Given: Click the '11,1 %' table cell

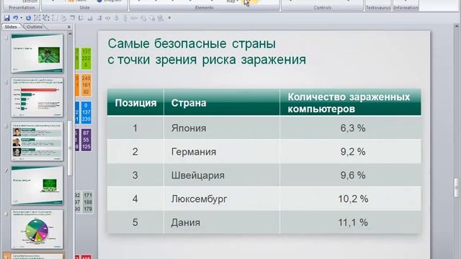Looking at the screenshot, I should (x=350, y=222).
